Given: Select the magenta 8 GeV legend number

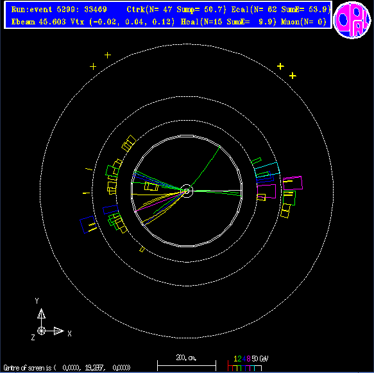Looking at the screenshot, I should click(x=248, y=359).
